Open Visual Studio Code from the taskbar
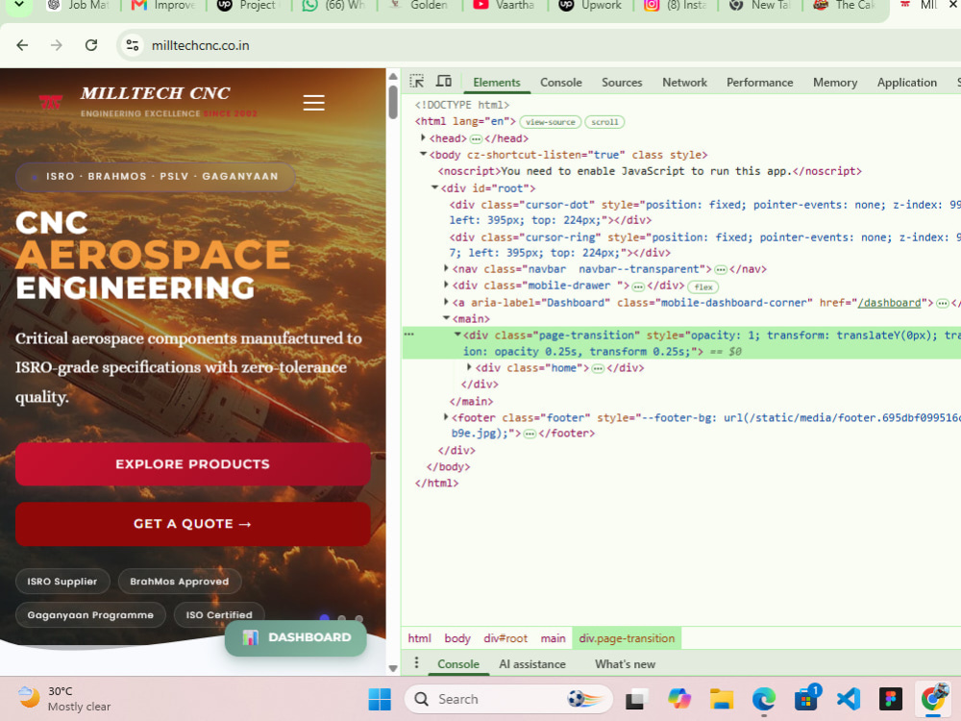This screenshot has width=961, height=721. (849, 699)
